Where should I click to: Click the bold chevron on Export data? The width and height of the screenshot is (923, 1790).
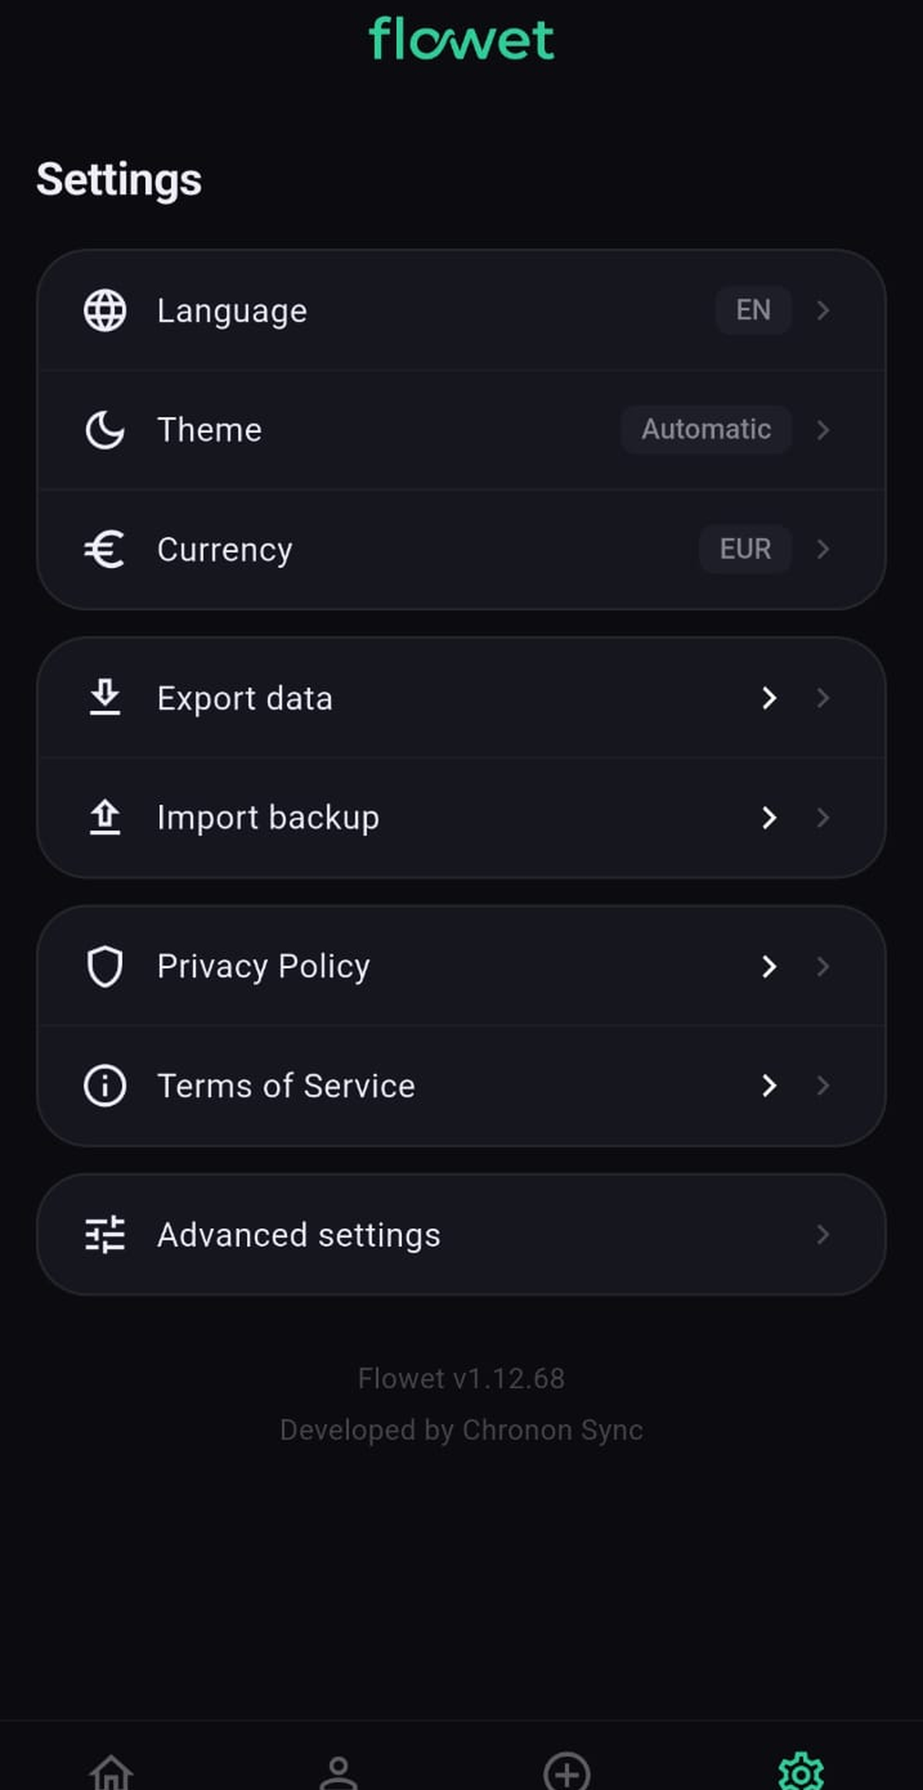coord(769,698)
